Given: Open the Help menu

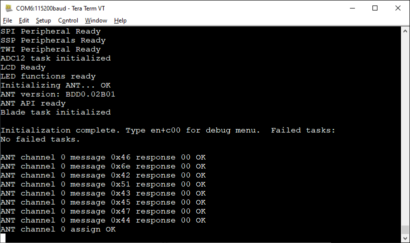Looking at the screenshot, I should point(120,20).
